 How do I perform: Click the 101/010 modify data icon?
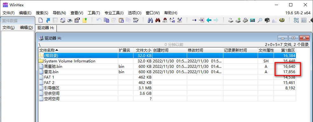click(136, 20)
